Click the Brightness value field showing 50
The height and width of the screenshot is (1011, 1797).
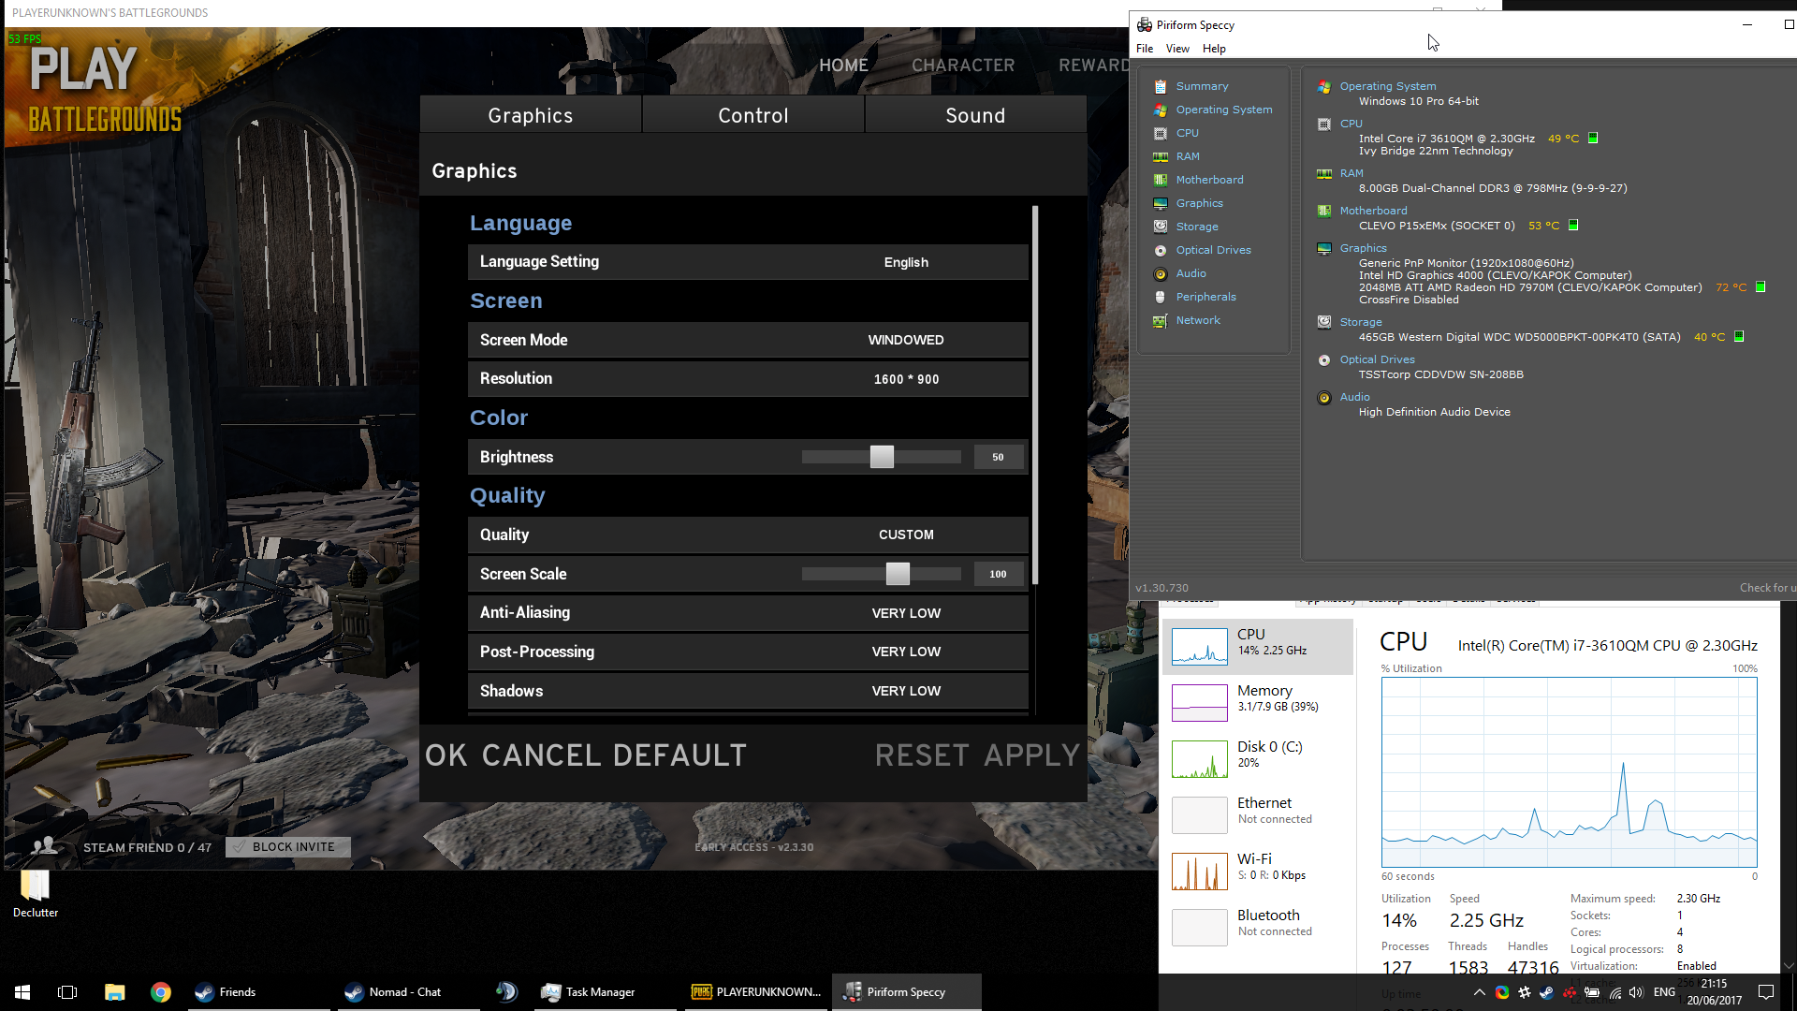(998, 457)
